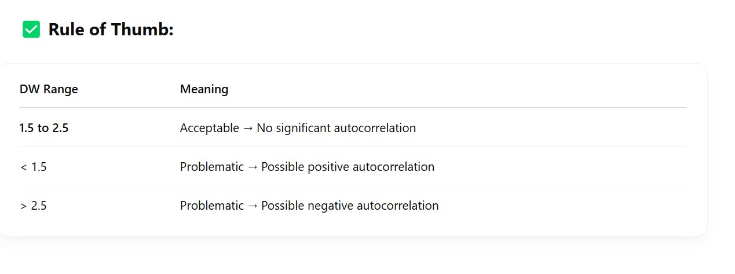Click Problematic in the < 1.5 row
This screenshot has height=274, width=735.
[x=211, y=167]
